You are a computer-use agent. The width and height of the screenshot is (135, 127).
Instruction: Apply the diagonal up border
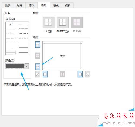pos(38,74)
